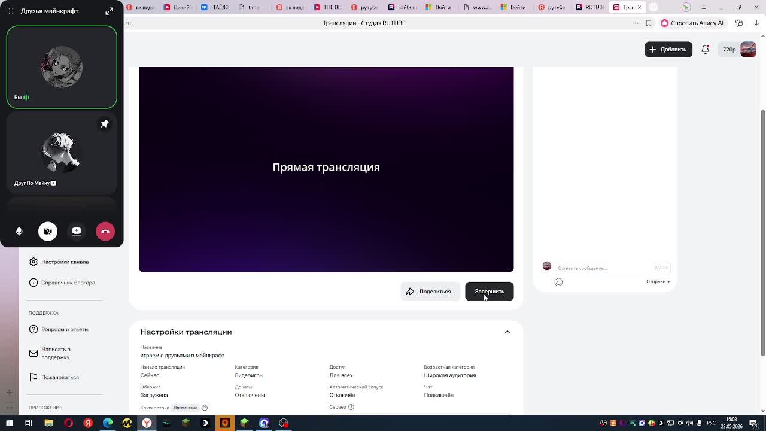The image size is (766, 431).
Task: Click the Поделиться share button
Action: click(x=430, y=292)
